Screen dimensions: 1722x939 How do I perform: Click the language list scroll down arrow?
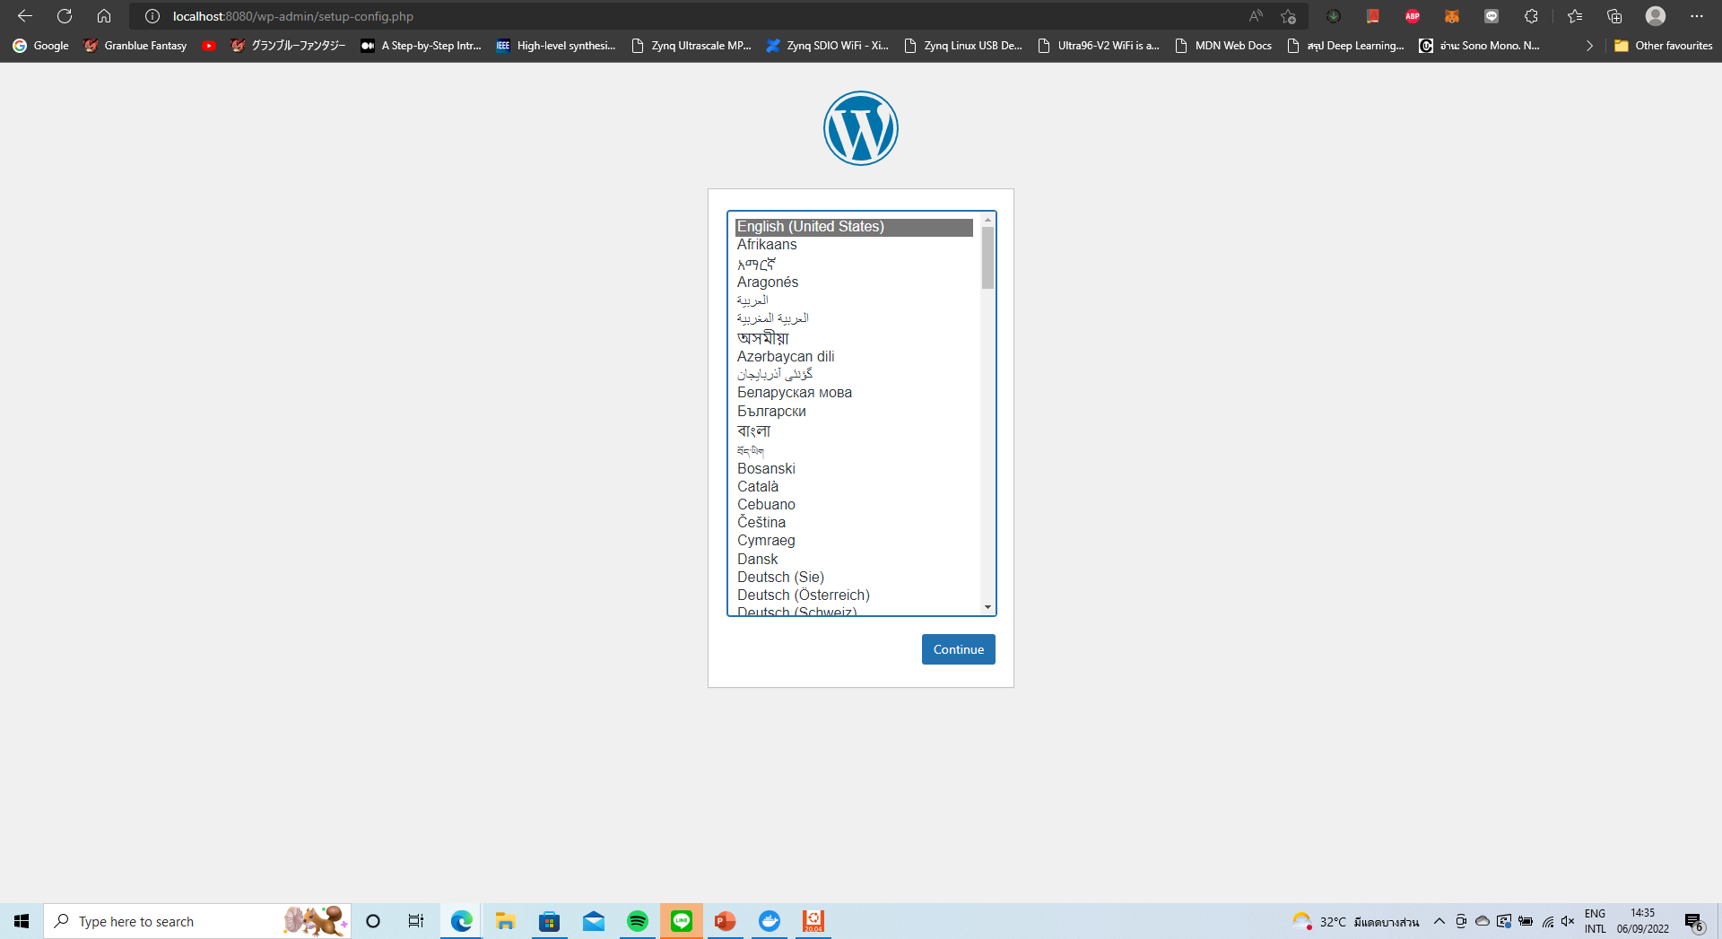click(987, 607)
